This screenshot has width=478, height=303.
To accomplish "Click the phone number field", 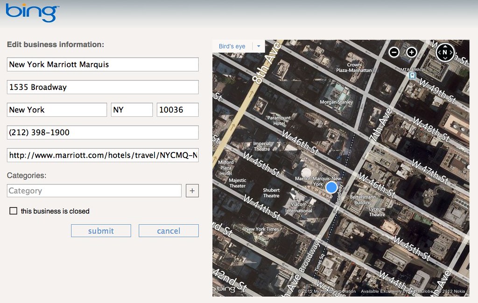I will [103, 132].
